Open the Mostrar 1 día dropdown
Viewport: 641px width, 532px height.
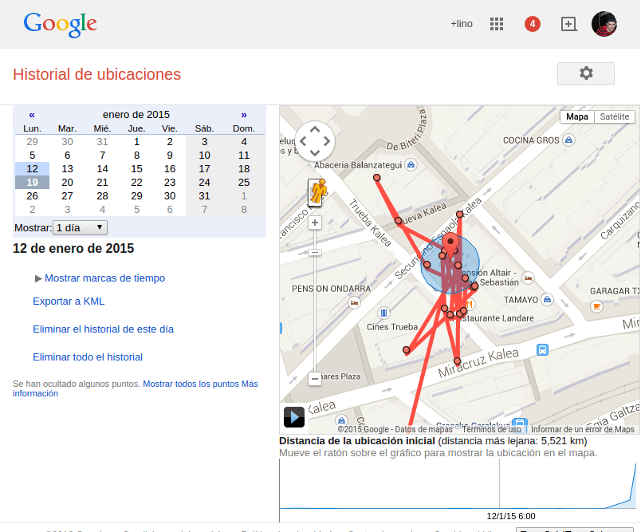pos(80,228)
